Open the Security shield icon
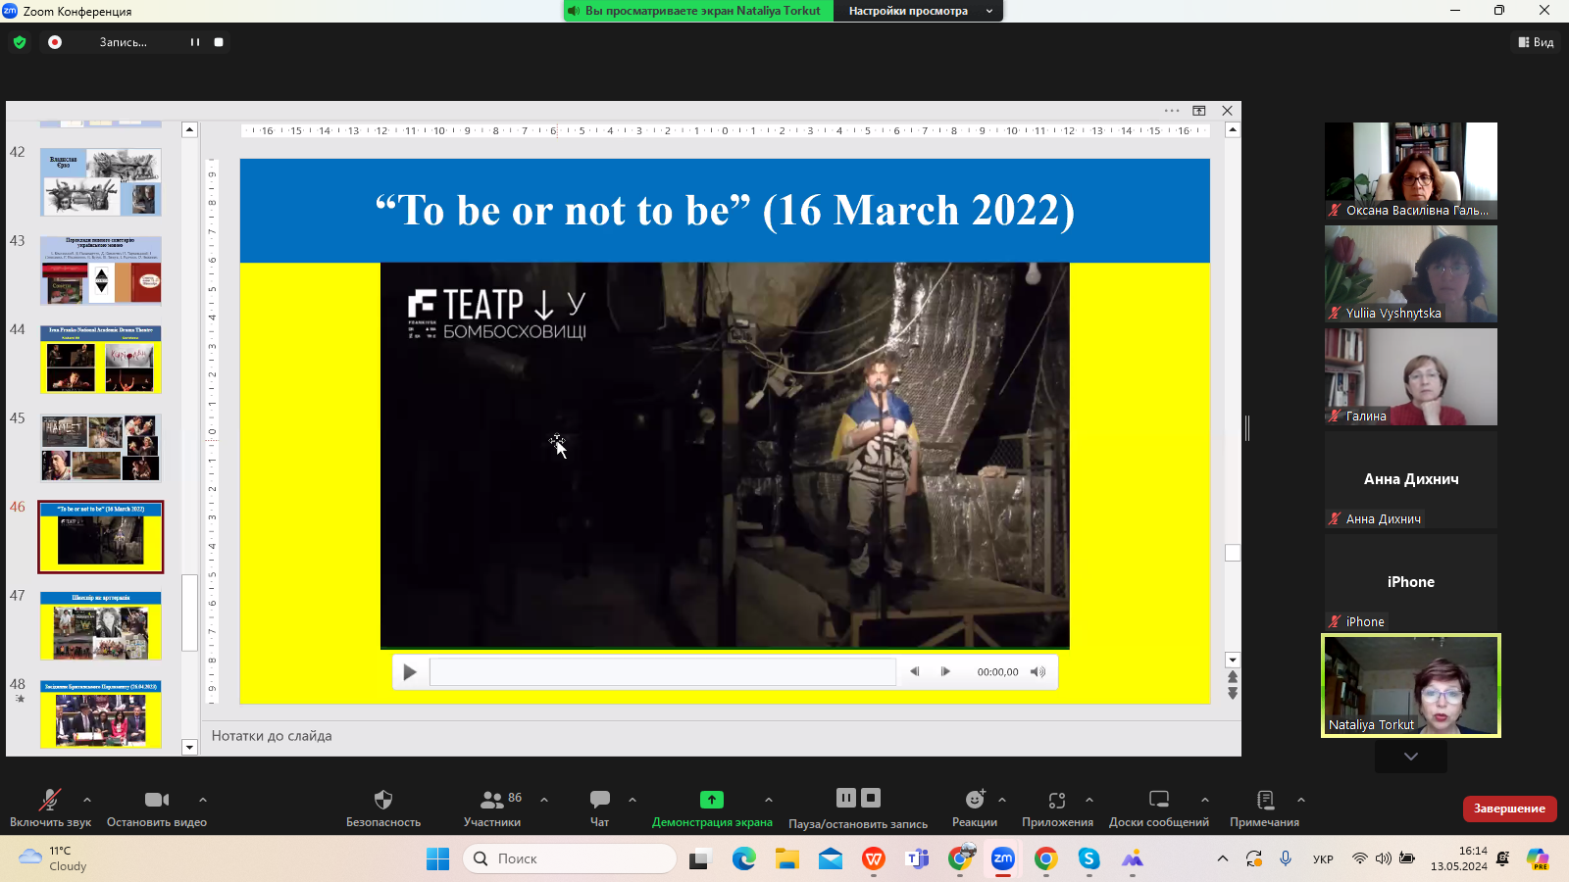The image size is (1569, 882). [383, 800]
